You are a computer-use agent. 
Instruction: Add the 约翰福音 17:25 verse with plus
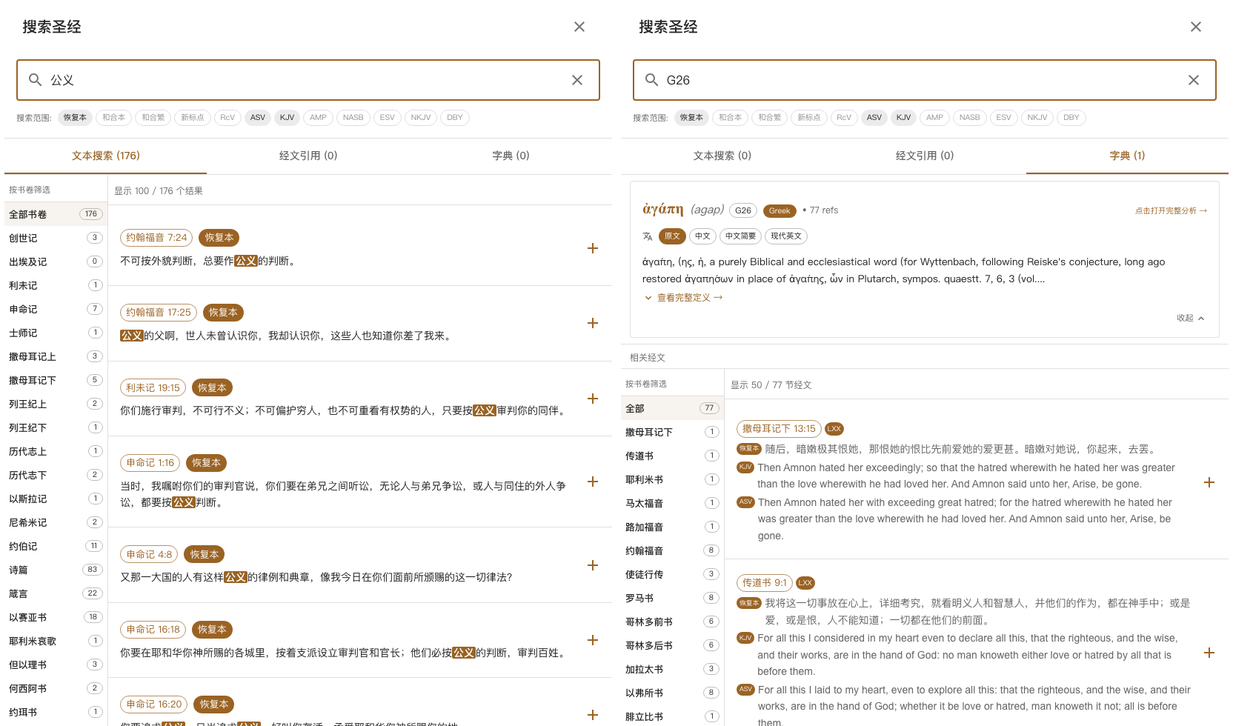[593, 323]
